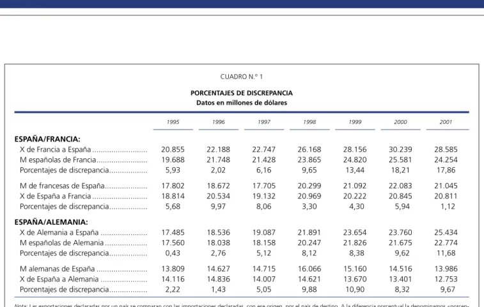Click the discrepancy value 0,43
This screenshot has height=307, width=484.
173,253
